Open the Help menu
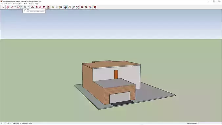The height and width of the screenshot is (125, 222). point(37,4)
